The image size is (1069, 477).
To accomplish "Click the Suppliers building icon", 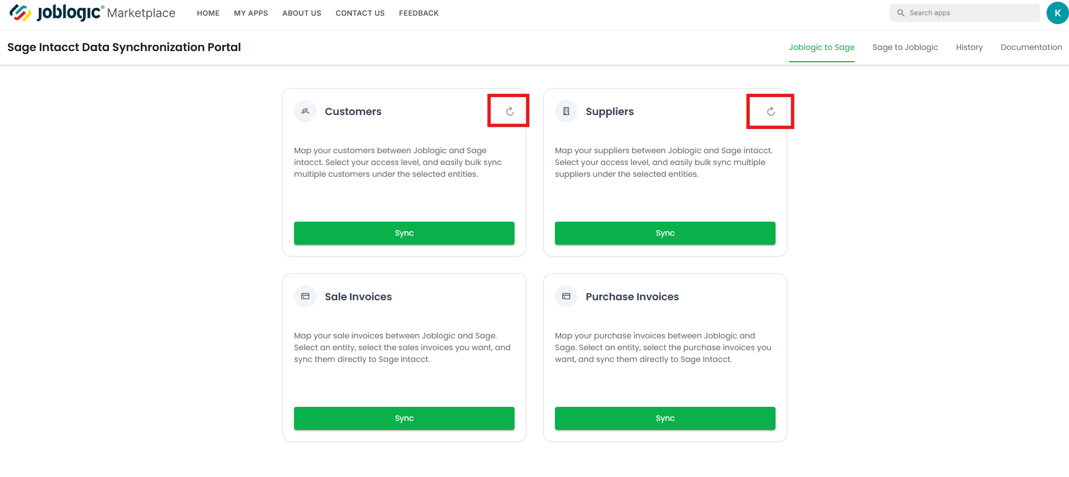I will (566, 111).
